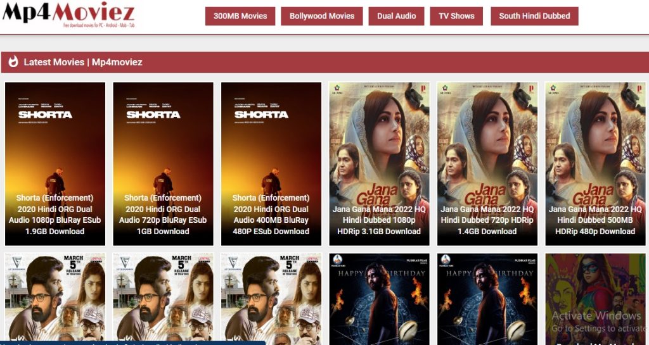Open Jana Gana Mana 720p 1.4GB download

(x=487, y=163)
